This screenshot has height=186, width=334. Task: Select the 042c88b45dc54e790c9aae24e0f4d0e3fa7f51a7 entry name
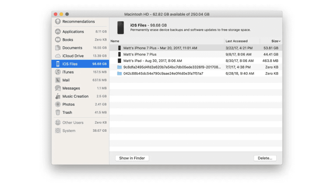163,73
